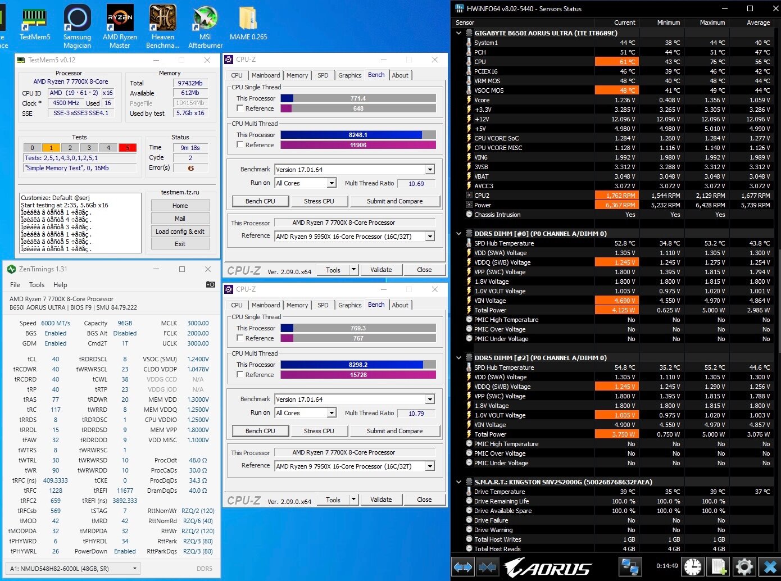Viewport: 781px width, 581px height.
Task: Click the lightning bolt icon beside Vcore
Action: point(469,100)
